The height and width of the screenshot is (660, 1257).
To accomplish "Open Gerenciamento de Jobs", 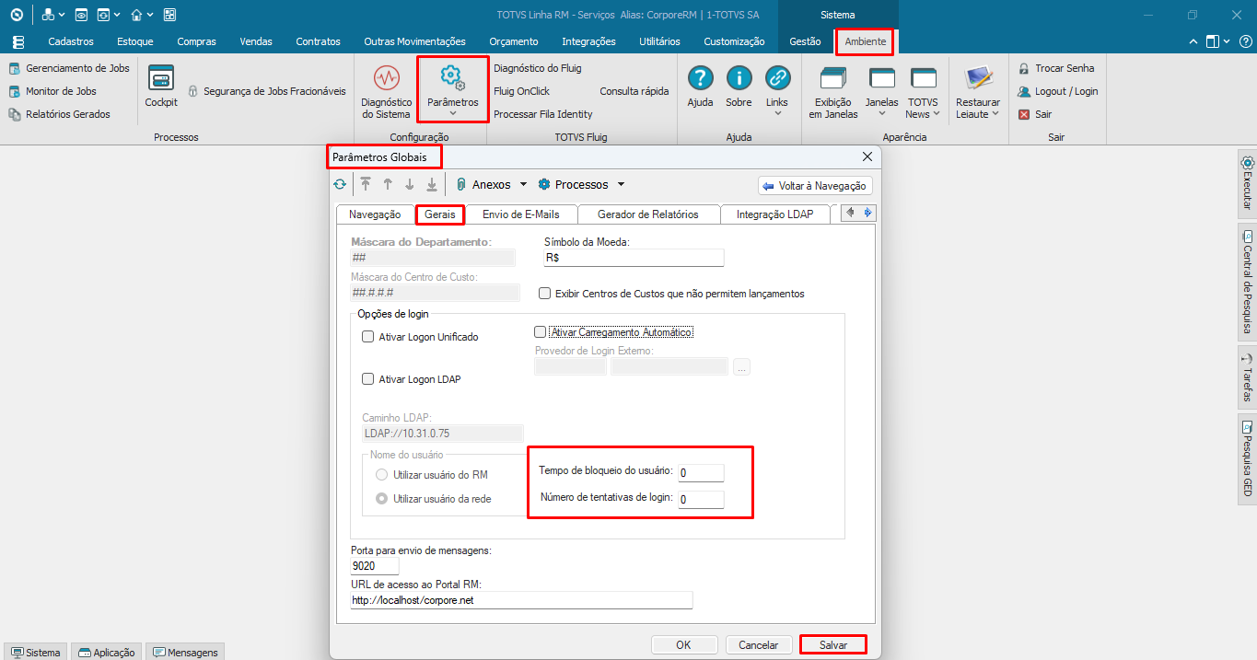I will [69, 68].
